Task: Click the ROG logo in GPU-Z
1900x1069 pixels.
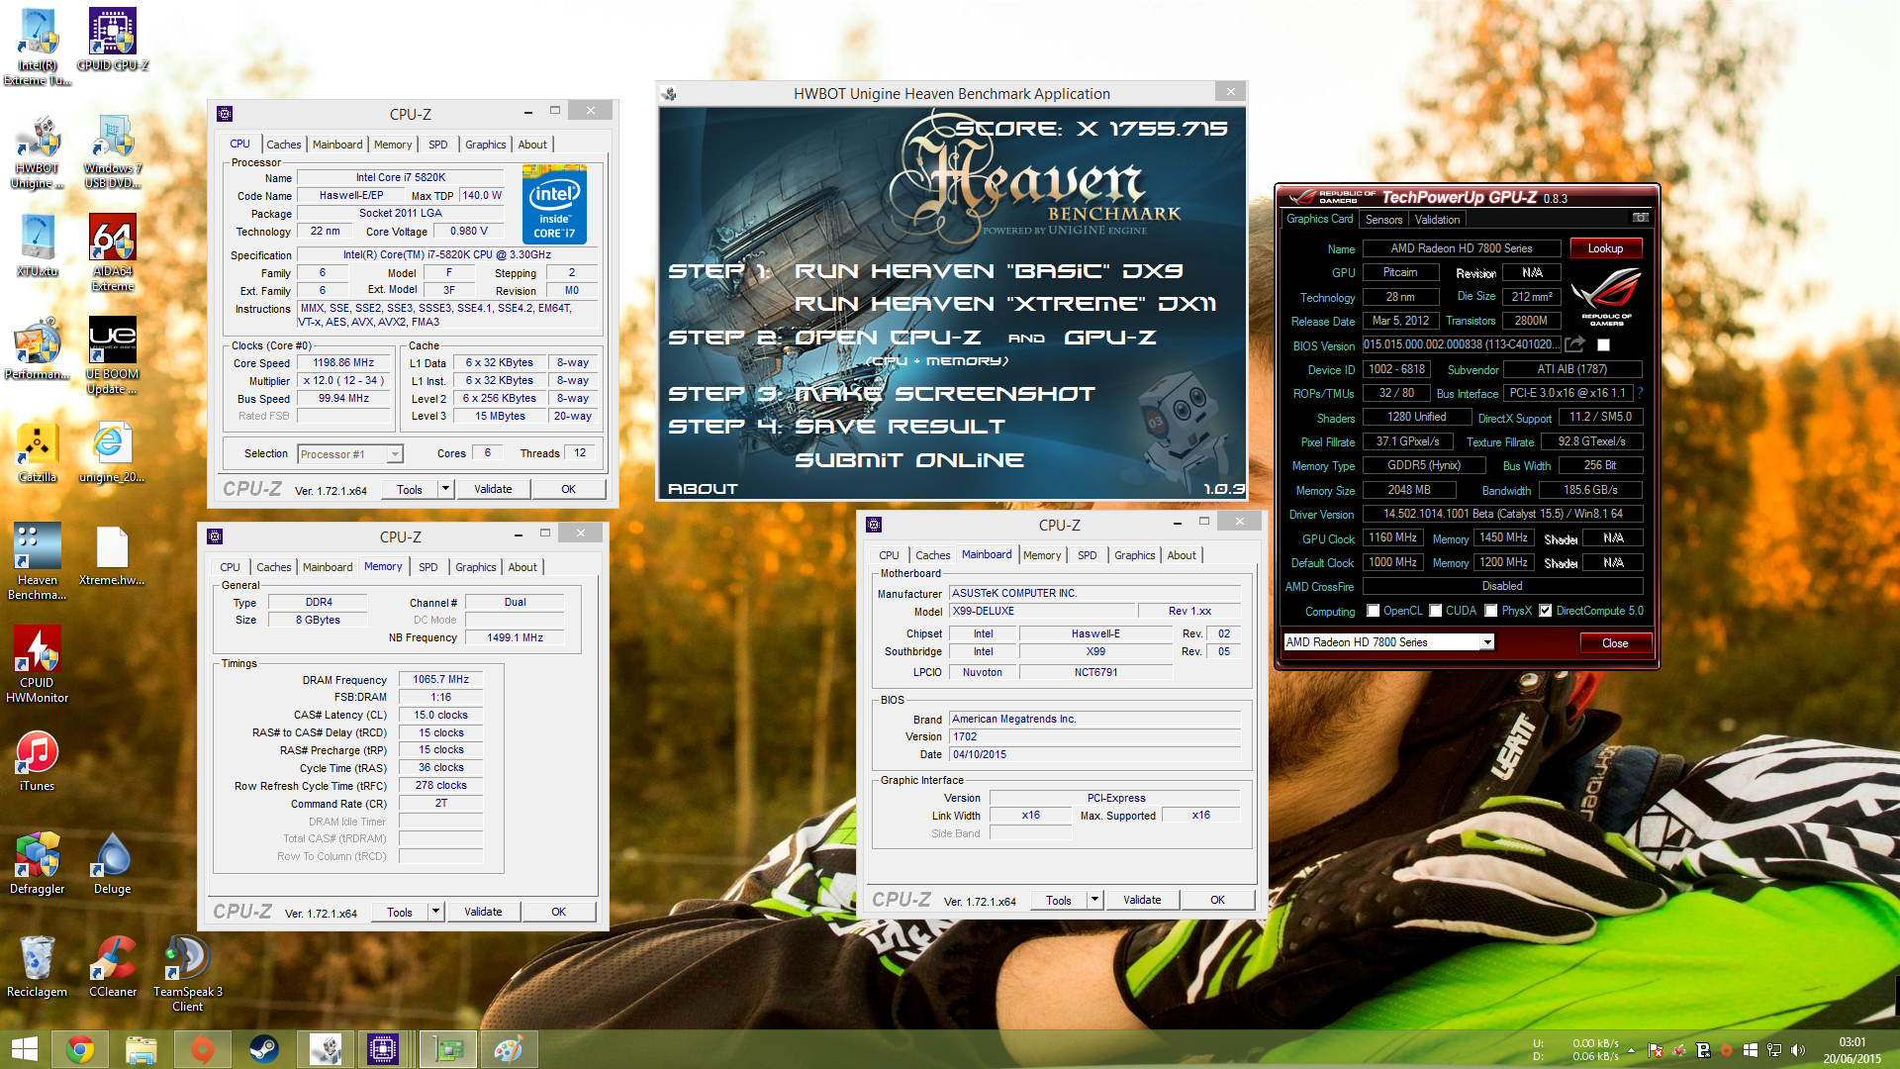Action: pos(1606,296)
